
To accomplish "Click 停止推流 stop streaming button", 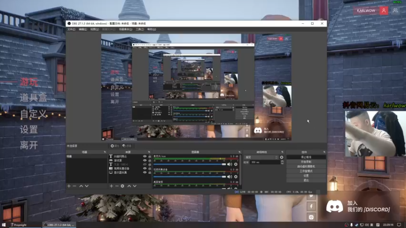I will click(306, 157).
